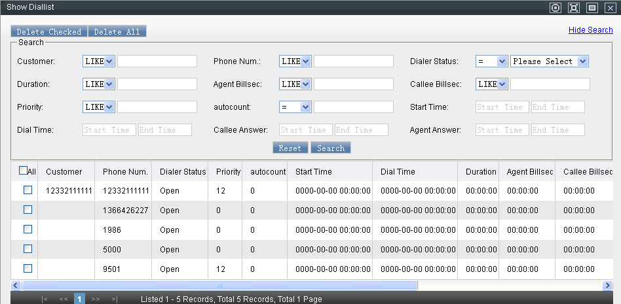
Task: Click the left arrow of horizontal scrollbar
Action: coord(16,286)
